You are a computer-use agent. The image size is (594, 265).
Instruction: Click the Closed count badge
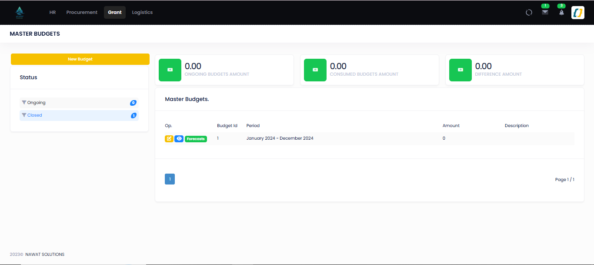(133, 115)
